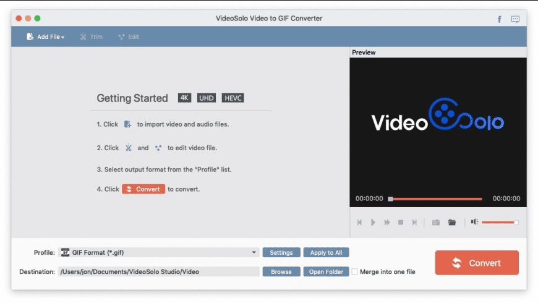
Task: Enable Merge into one file
Action: (x=354, y=272)
